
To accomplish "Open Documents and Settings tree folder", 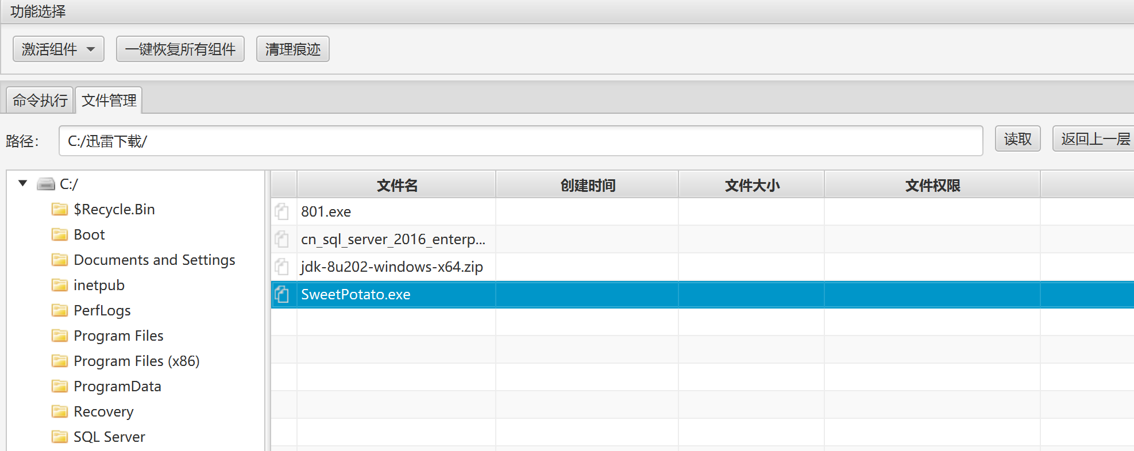I will (154, 260).
